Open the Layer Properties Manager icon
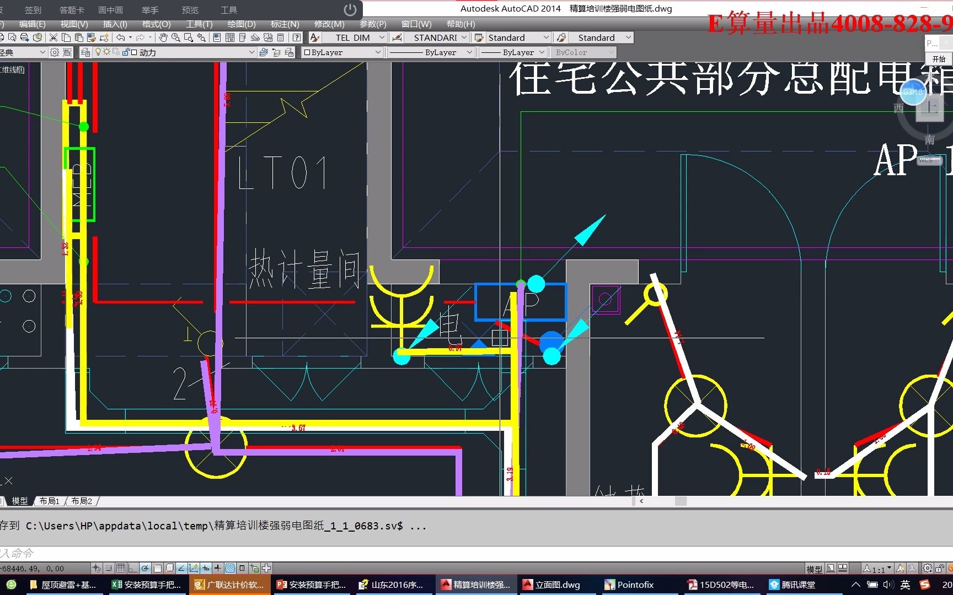The image size is (953, 595). pyautogui.click(x=86, y=52)
